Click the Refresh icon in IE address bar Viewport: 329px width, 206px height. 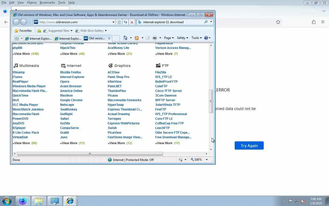(125, 22)
